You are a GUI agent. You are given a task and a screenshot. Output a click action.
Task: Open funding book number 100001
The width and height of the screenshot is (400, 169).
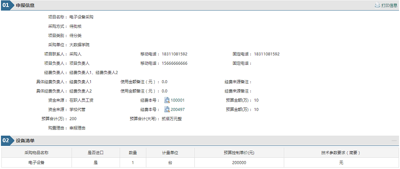tap(177, 100)
